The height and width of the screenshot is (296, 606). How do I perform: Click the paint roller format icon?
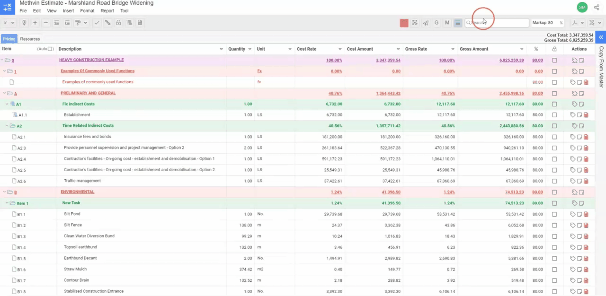pyautogui.click(x=78, y=23)
